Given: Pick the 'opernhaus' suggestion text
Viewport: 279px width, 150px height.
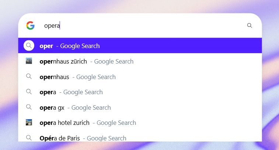Looking at the screenshot, I should [54, 77].
